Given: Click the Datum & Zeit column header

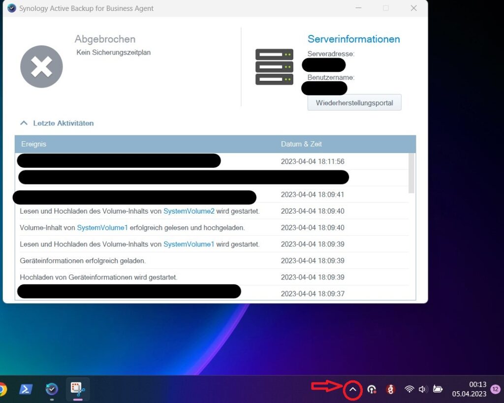Looking at the screenshot, I should pyautogui.click(x=301, y=144).
